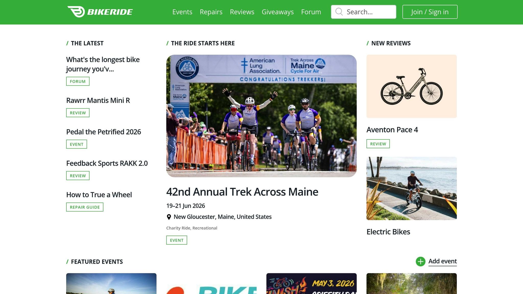This screenshot has height=294, width=523.
Task: Click the EVENT tag below Trek Across Maine
Action: [177, 240]
